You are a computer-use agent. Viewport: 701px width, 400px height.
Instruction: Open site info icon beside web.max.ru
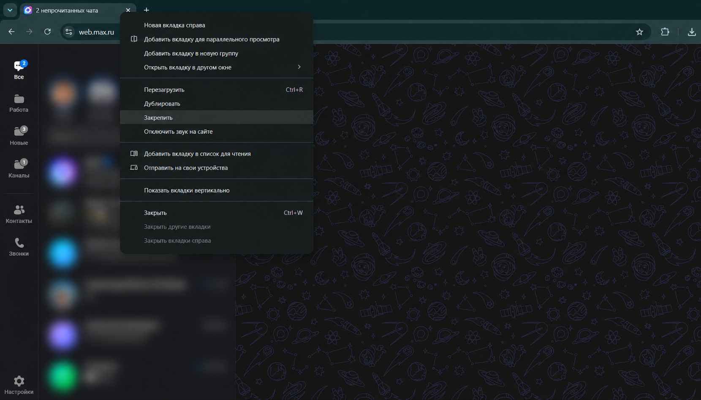69,32
